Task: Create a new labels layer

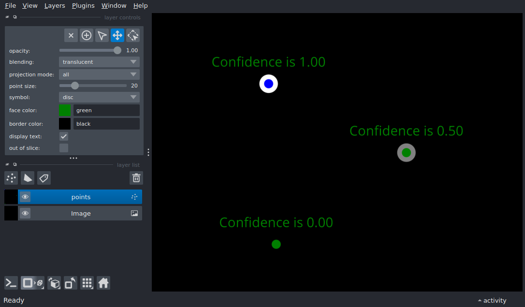Action: tap(44, 178)
